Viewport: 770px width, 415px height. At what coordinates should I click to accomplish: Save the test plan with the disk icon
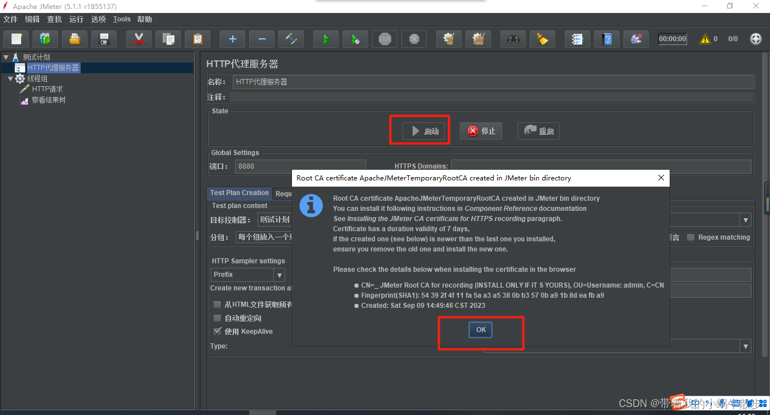coord(104,39)
